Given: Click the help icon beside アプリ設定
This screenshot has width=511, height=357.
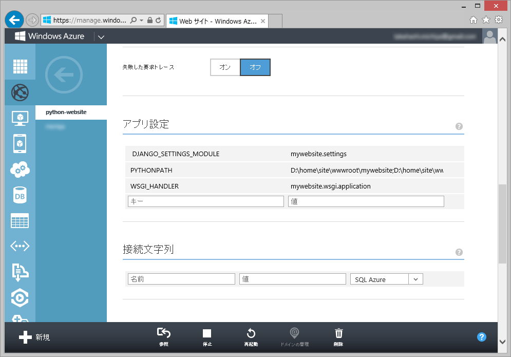Looking at the screenshot, I should pyautogui.click(x=459, y=126).
